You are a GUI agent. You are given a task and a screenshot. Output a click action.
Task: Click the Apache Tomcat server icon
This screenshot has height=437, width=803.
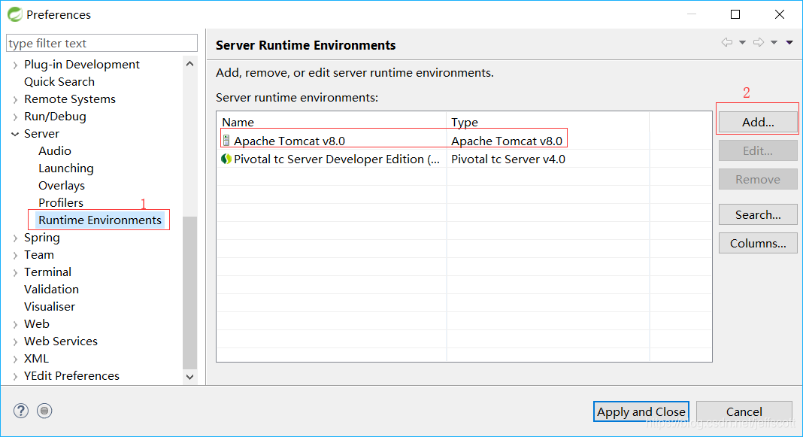click(x=226, y=141)
